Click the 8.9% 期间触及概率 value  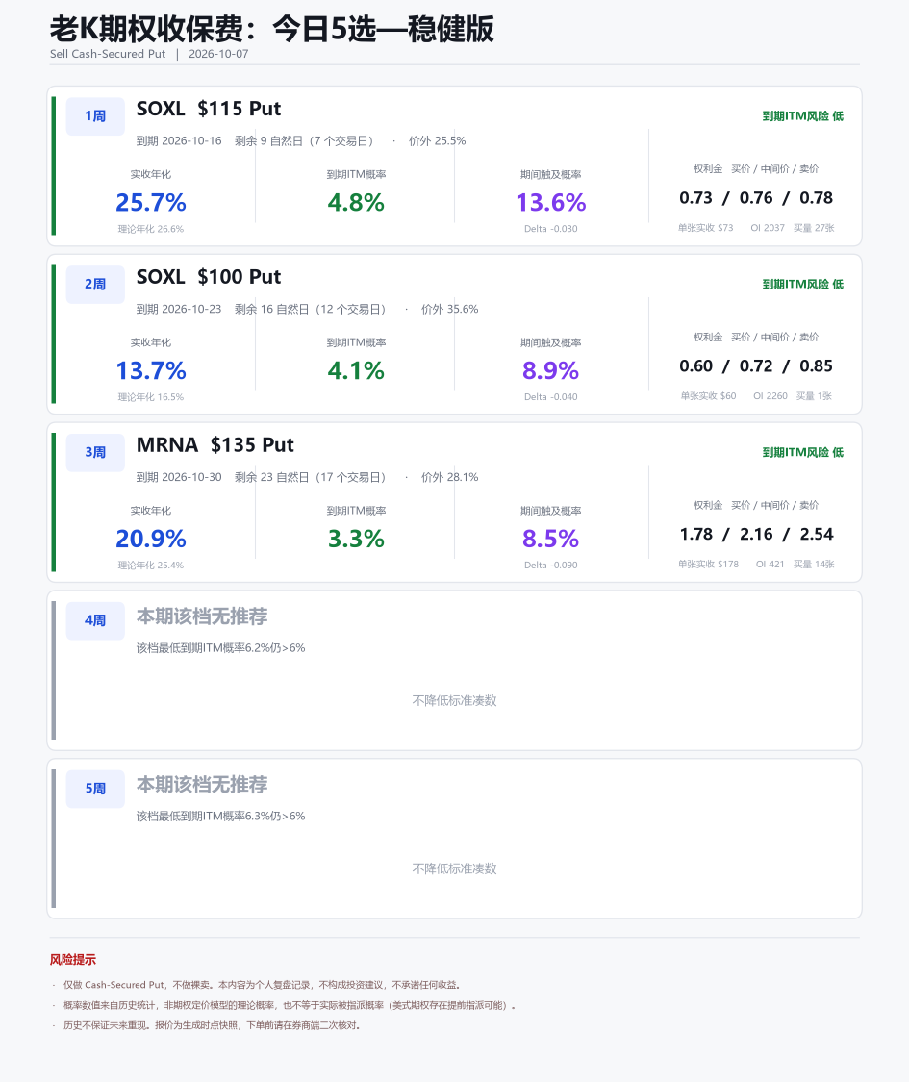[x=551, y=370]
